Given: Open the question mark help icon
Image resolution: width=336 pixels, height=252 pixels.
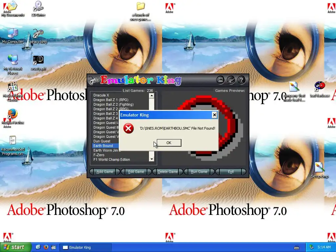Looking at the screenshot, I should 241,80.
